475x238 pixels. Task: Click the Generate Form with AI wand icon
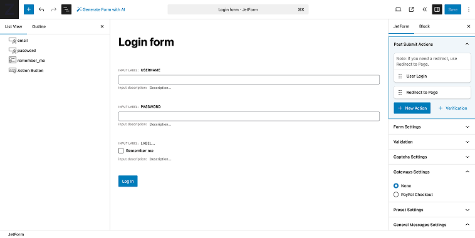(79, 9)
